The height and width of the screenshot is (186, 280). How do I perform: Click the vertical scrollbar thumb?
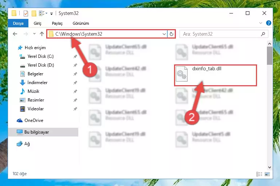(269, 56)
